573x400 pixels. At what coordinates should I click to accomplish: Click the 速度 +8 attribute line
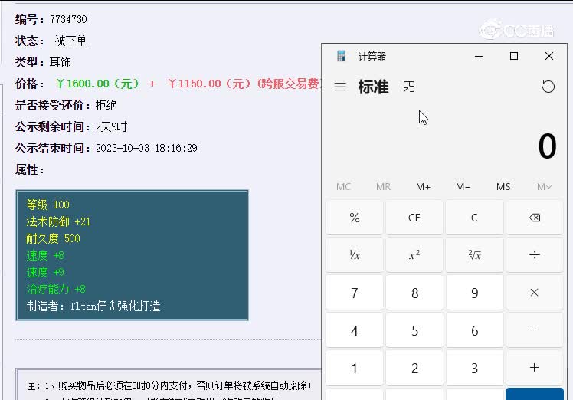point(45,255)
